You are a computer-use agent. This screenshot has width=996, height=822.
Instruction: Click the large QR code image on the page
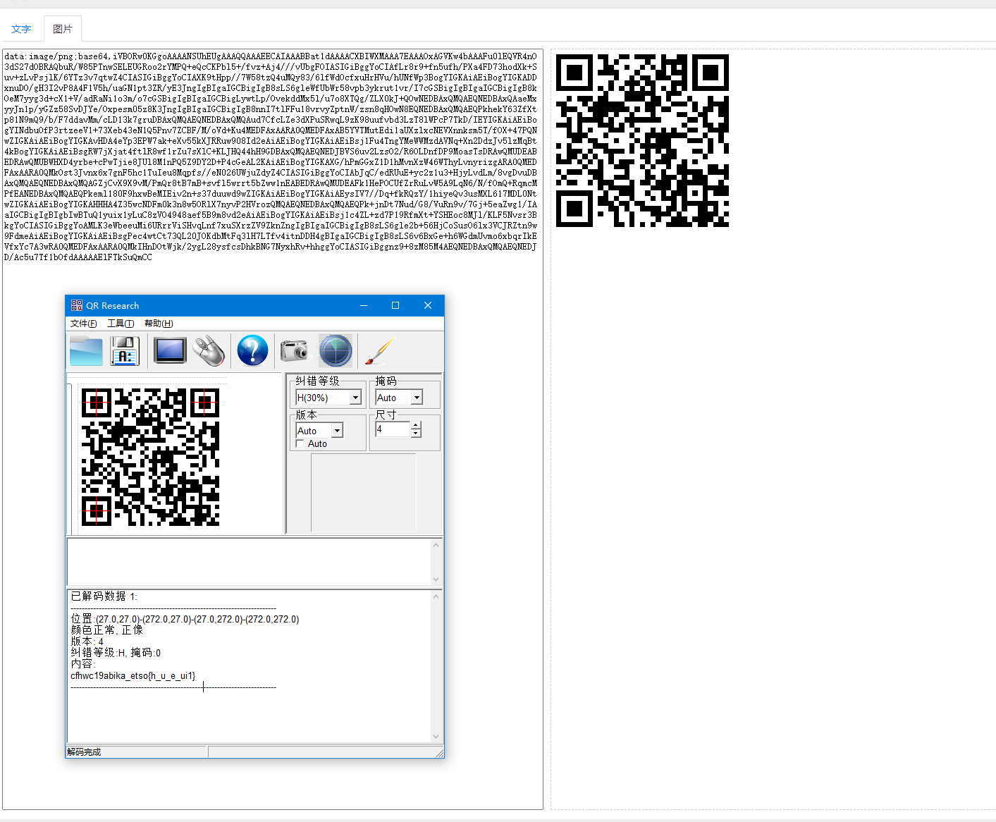[642, 140]
